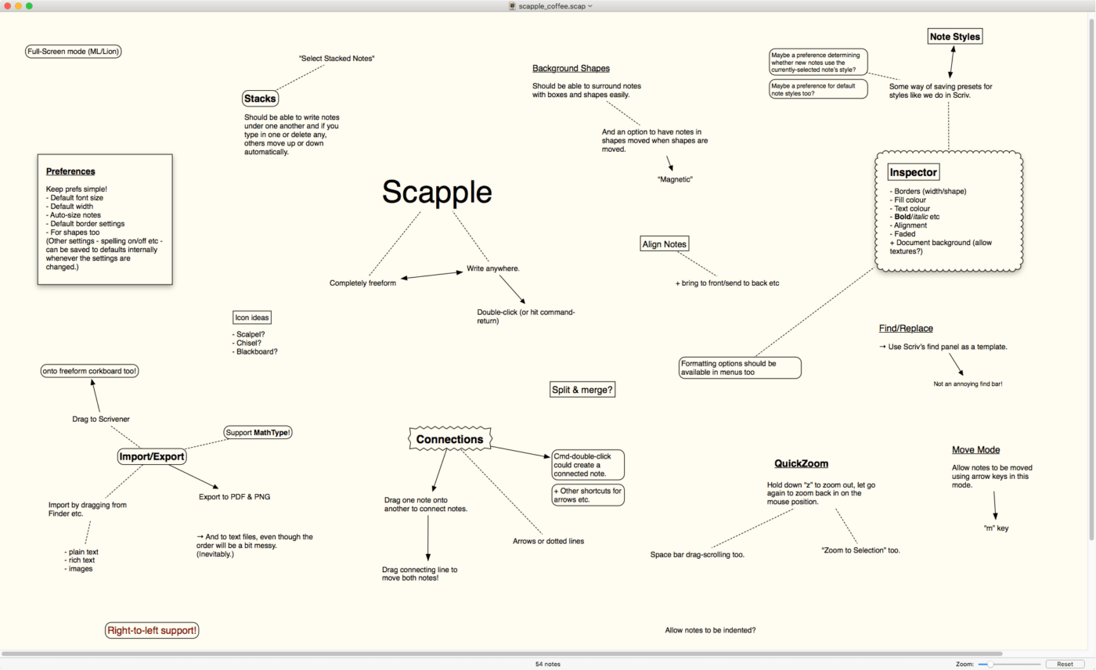Image resolution: width=1096 pixels, height=670 pixels.
Task: Select the Right-to-left support! note
Action: [x=152, y=630]
